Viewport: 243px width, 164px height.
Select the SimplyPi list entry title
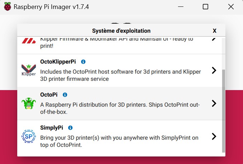52,128
